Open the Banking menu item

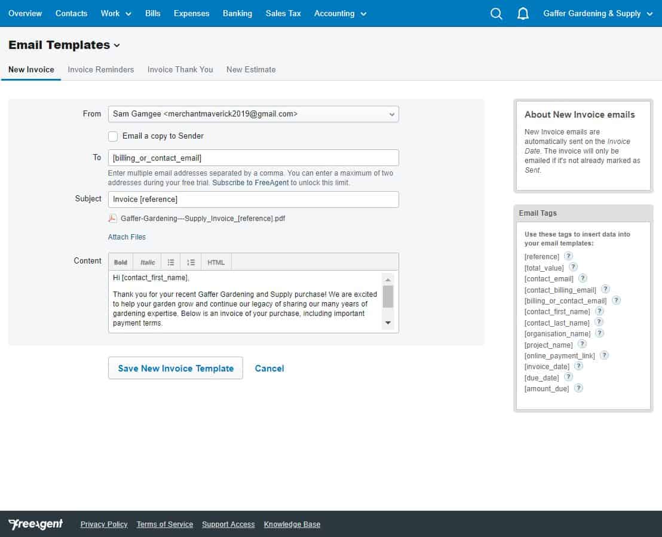tap(237, 13)
